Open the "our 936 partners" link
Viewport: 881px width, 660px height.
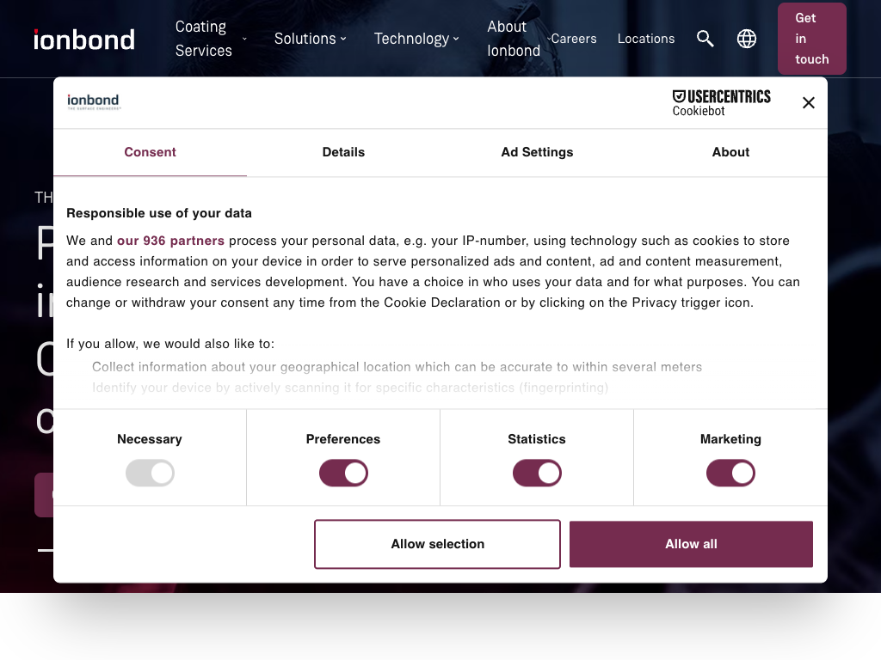[x=170, y=241]
